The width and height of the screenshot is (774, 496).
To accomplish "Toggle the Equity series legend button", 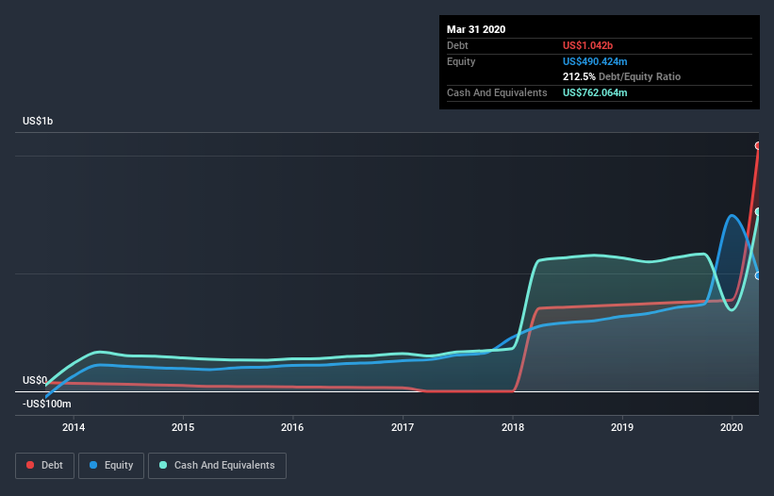I will 111,466.
